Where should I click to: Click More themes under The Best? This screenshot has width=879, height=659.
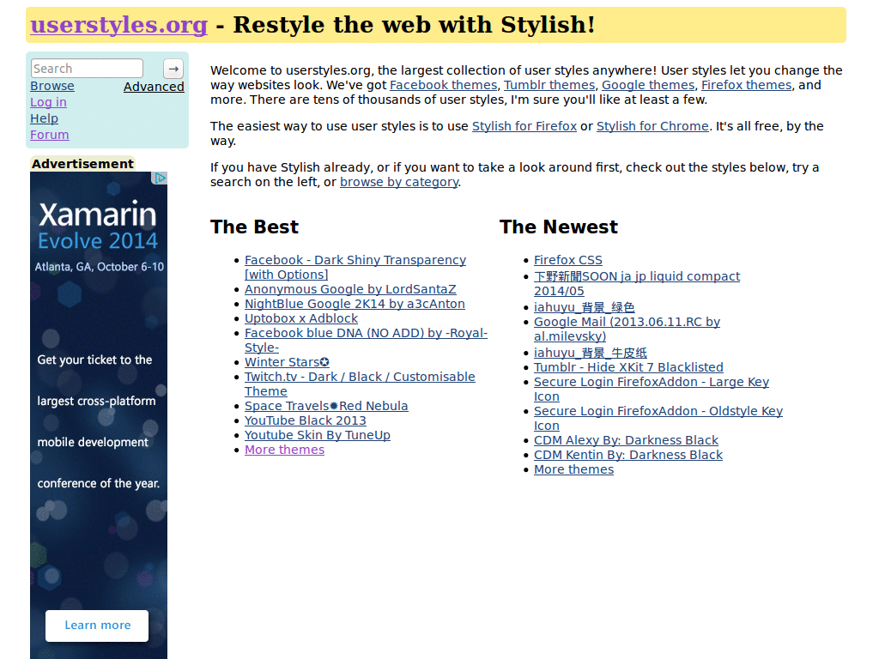284,450
